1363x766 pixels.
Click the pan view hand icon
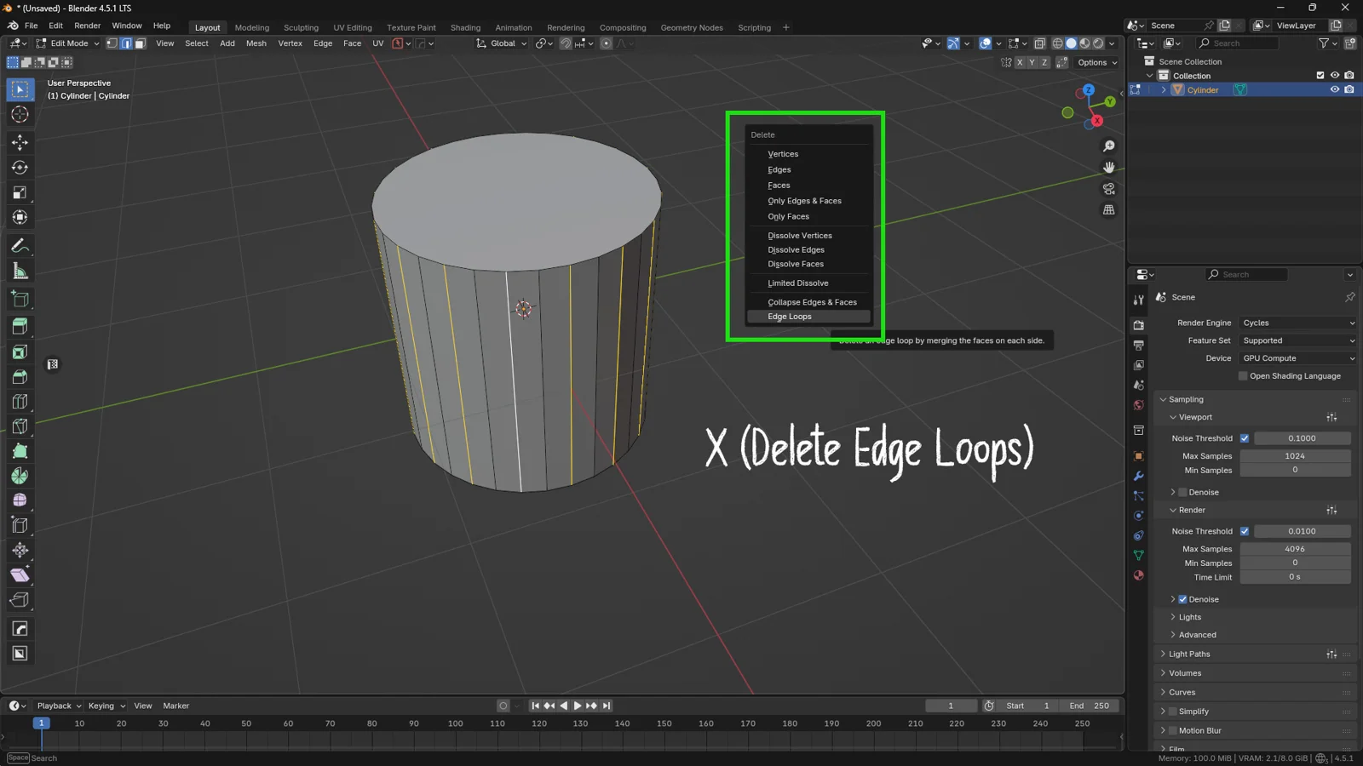(1108, 168)
